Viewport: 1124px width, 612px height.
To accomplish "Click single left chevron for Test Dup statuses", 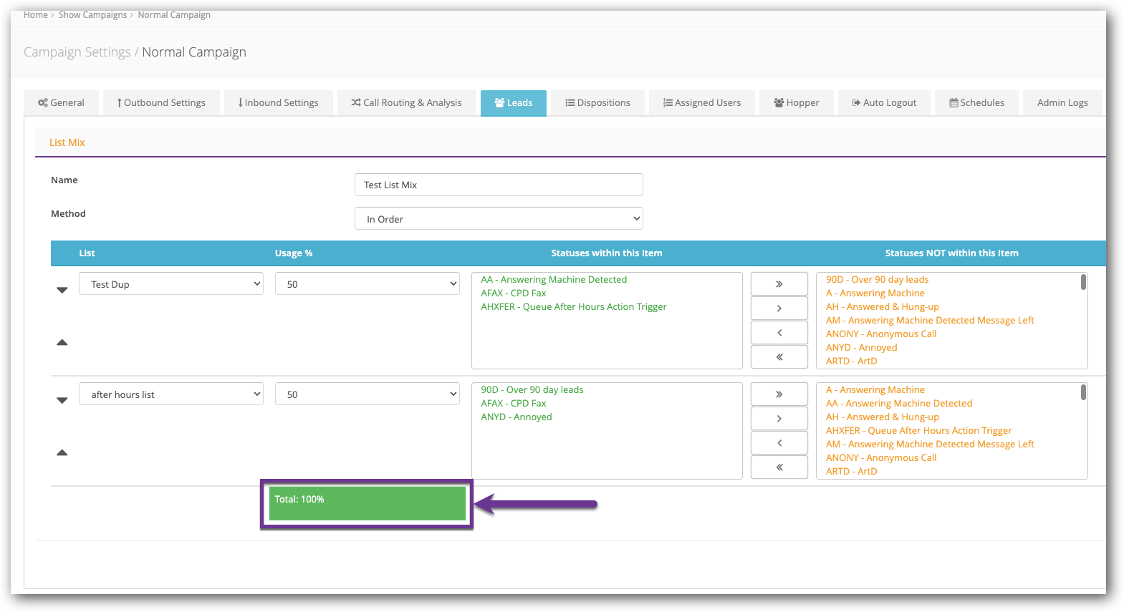I will click(779, 333).
